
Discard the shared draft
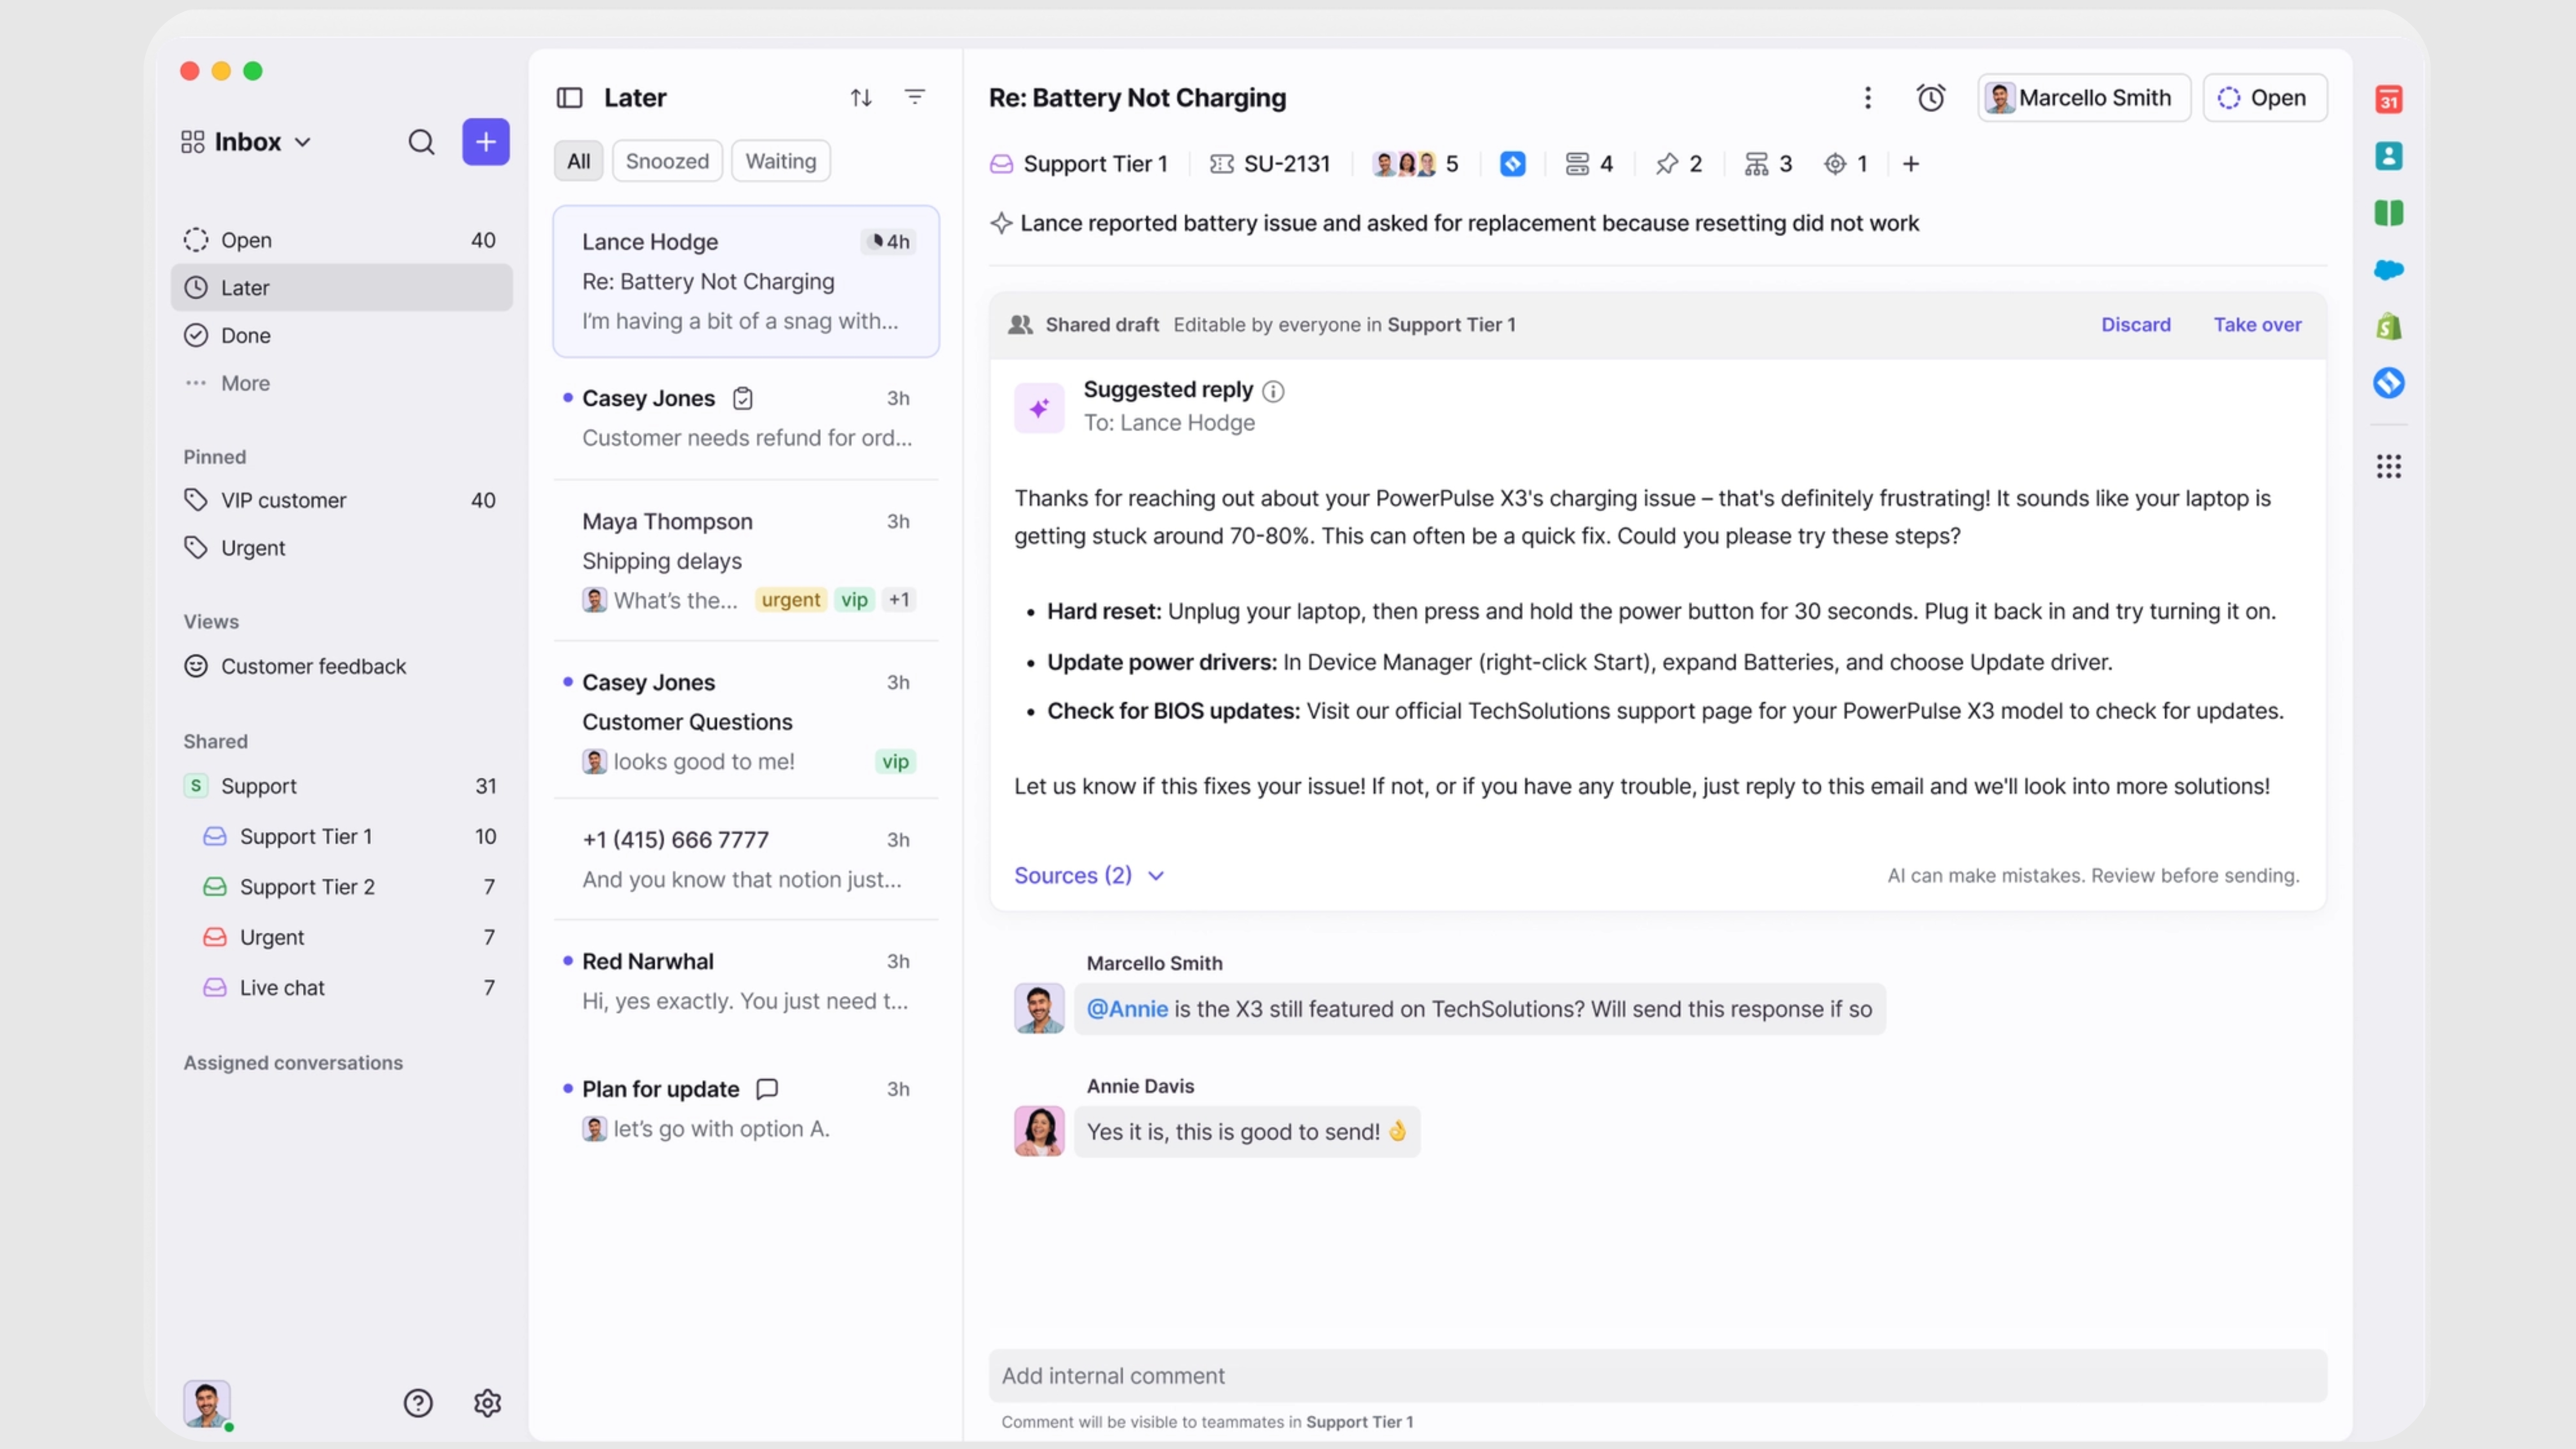(x=2135, y=324)
